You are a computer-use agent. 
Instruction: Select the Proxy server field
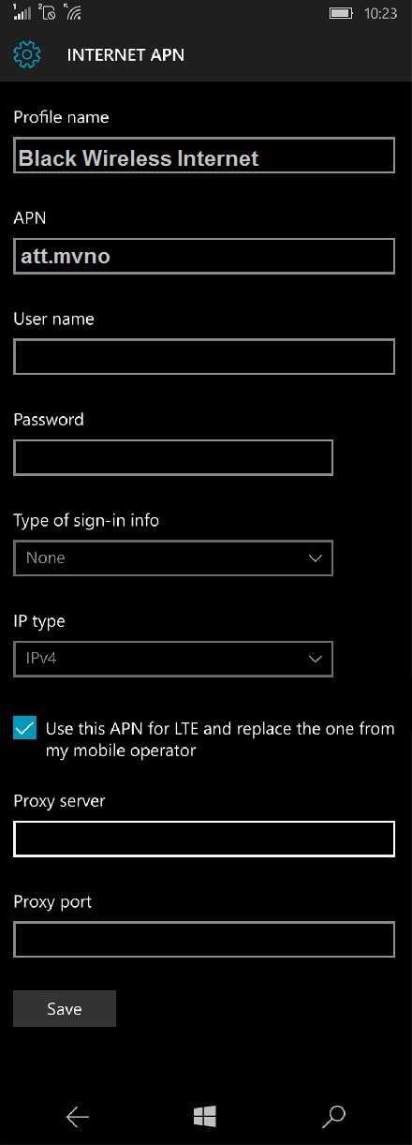(x=204, y=839)
